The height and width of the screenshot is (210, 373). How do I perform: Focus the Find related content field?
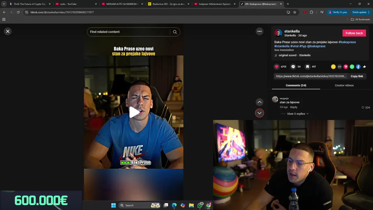[128, 32]
